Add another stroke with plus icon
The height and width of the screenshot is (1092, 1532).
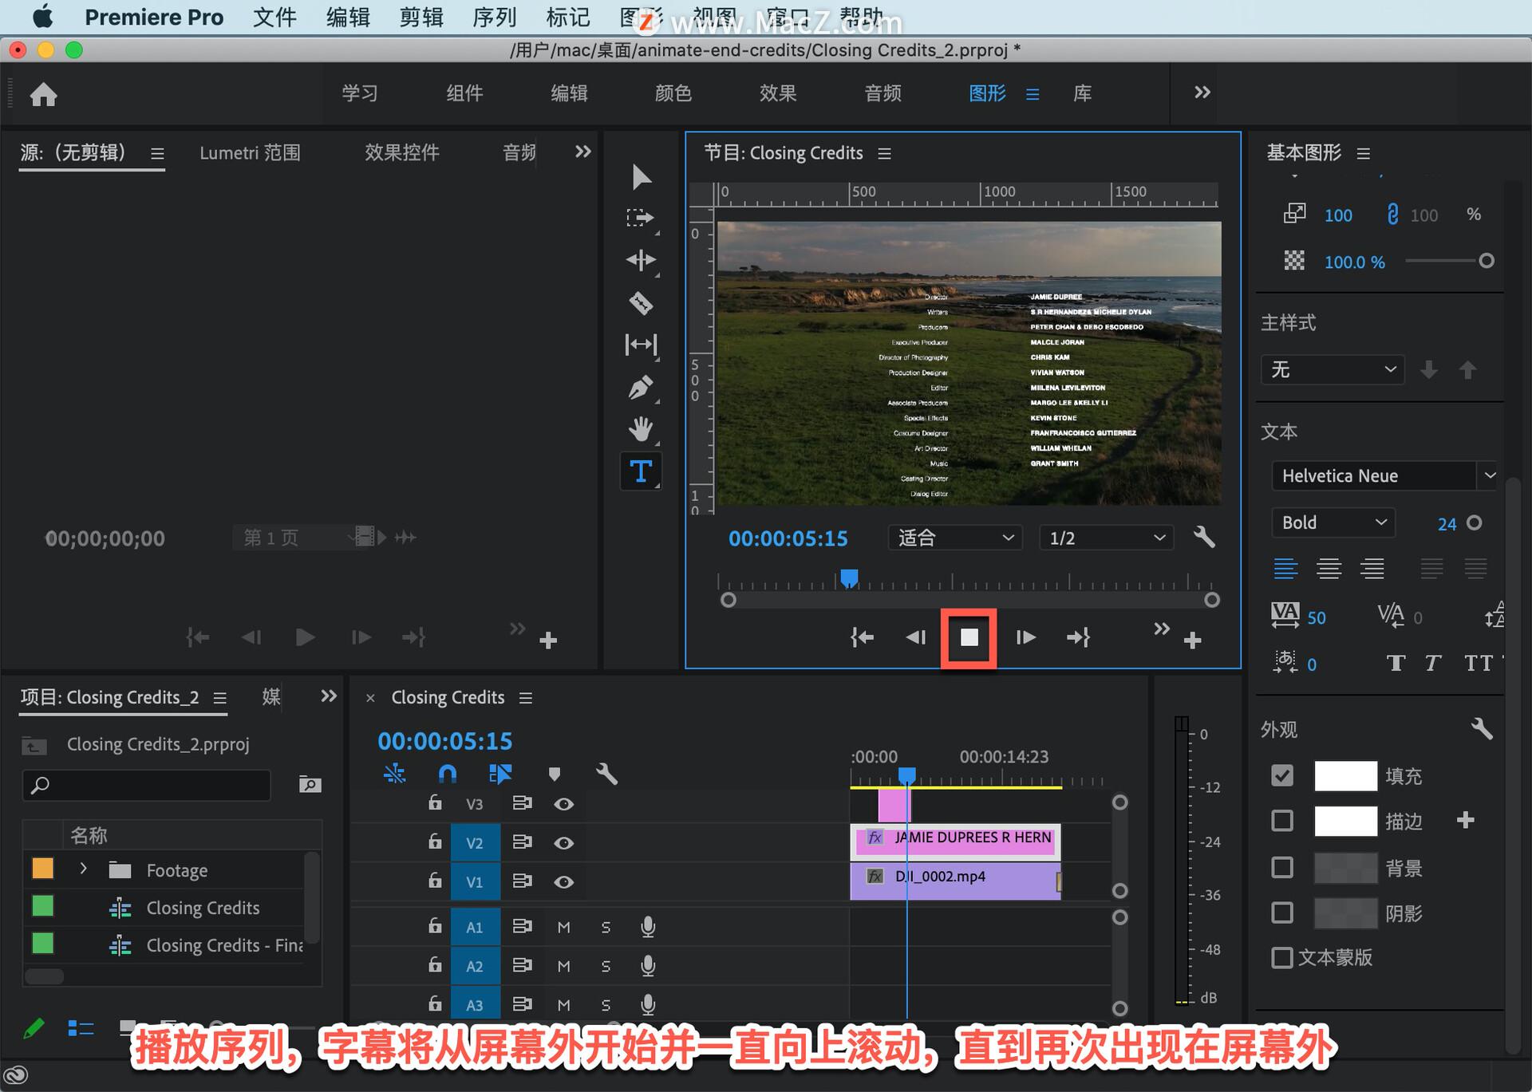coord(1465,820)
